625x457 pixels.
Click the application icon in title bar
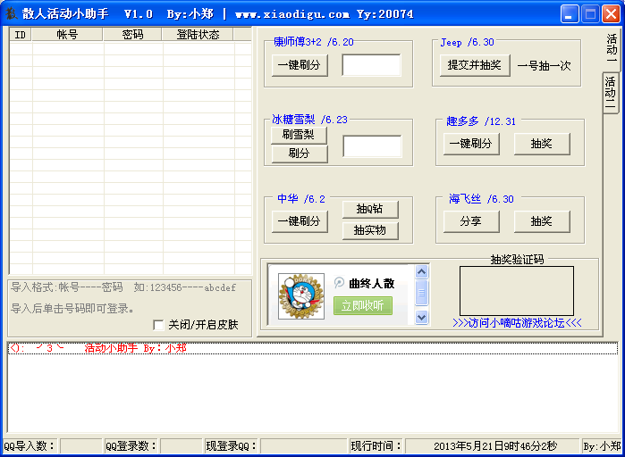pyautogui.click(x=11, y=13)
